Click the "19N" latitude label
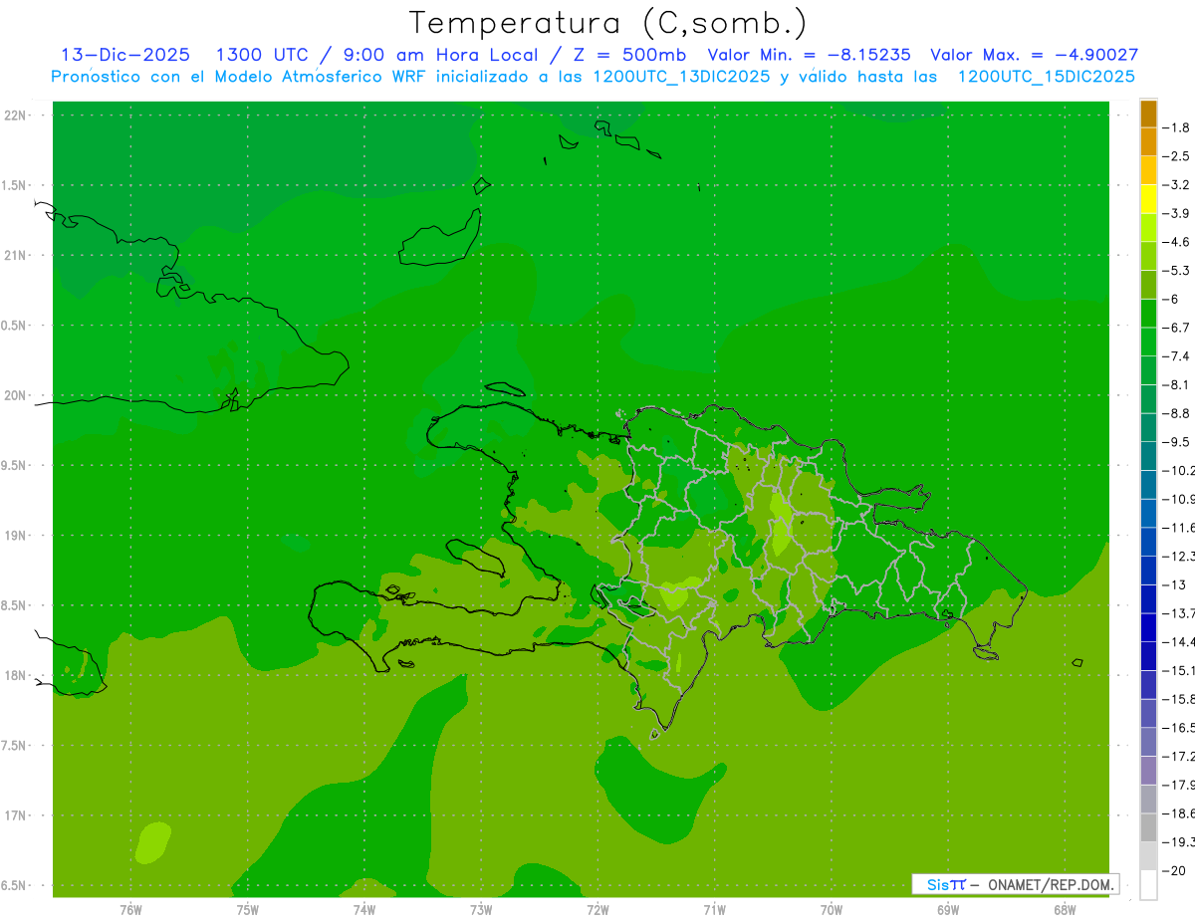The image size is (1195, 923). tap(16, 536)
